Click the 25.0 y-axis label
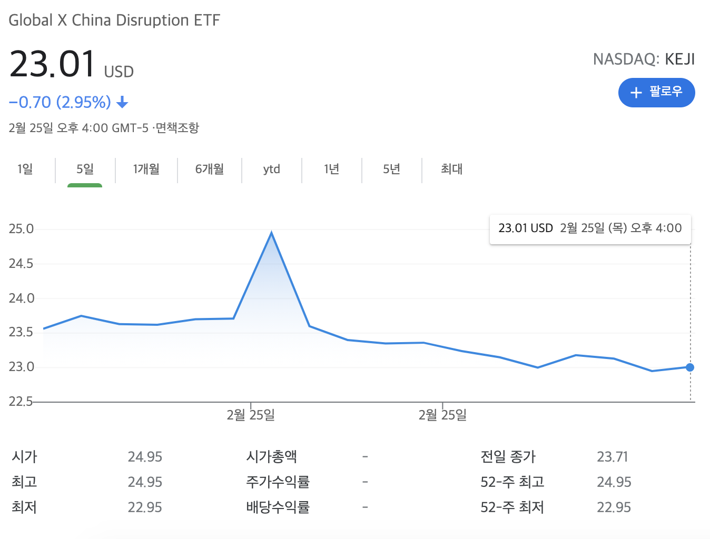This screenshot has height=539, width=710. point(21,229)
